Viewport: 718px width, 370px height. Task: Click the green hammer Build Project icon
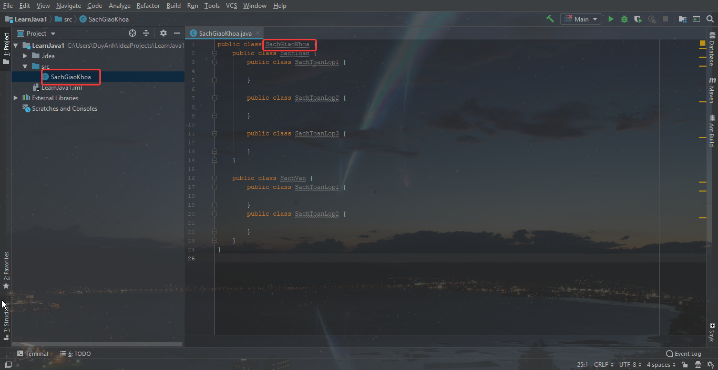pyautogui.click(x=550, y=19)
